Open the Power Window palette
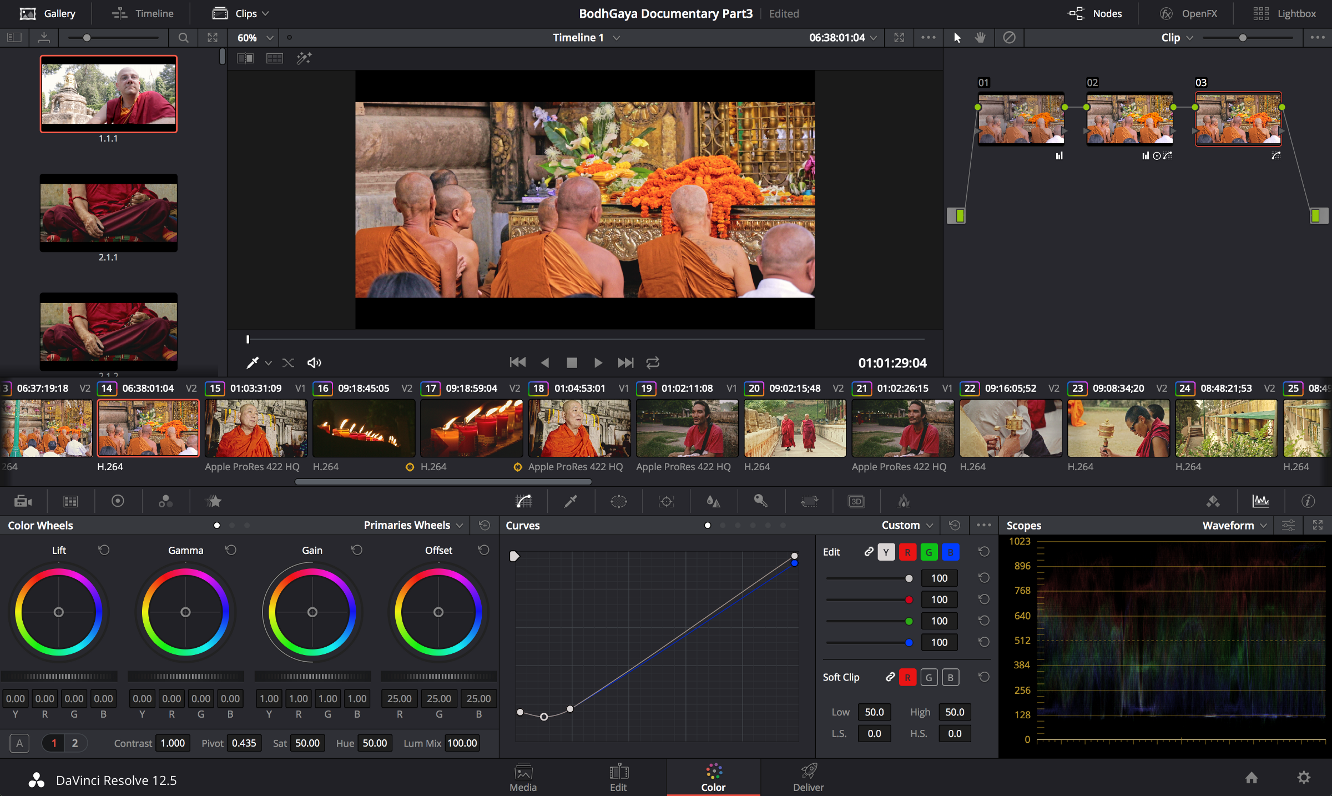 [618, 501]
